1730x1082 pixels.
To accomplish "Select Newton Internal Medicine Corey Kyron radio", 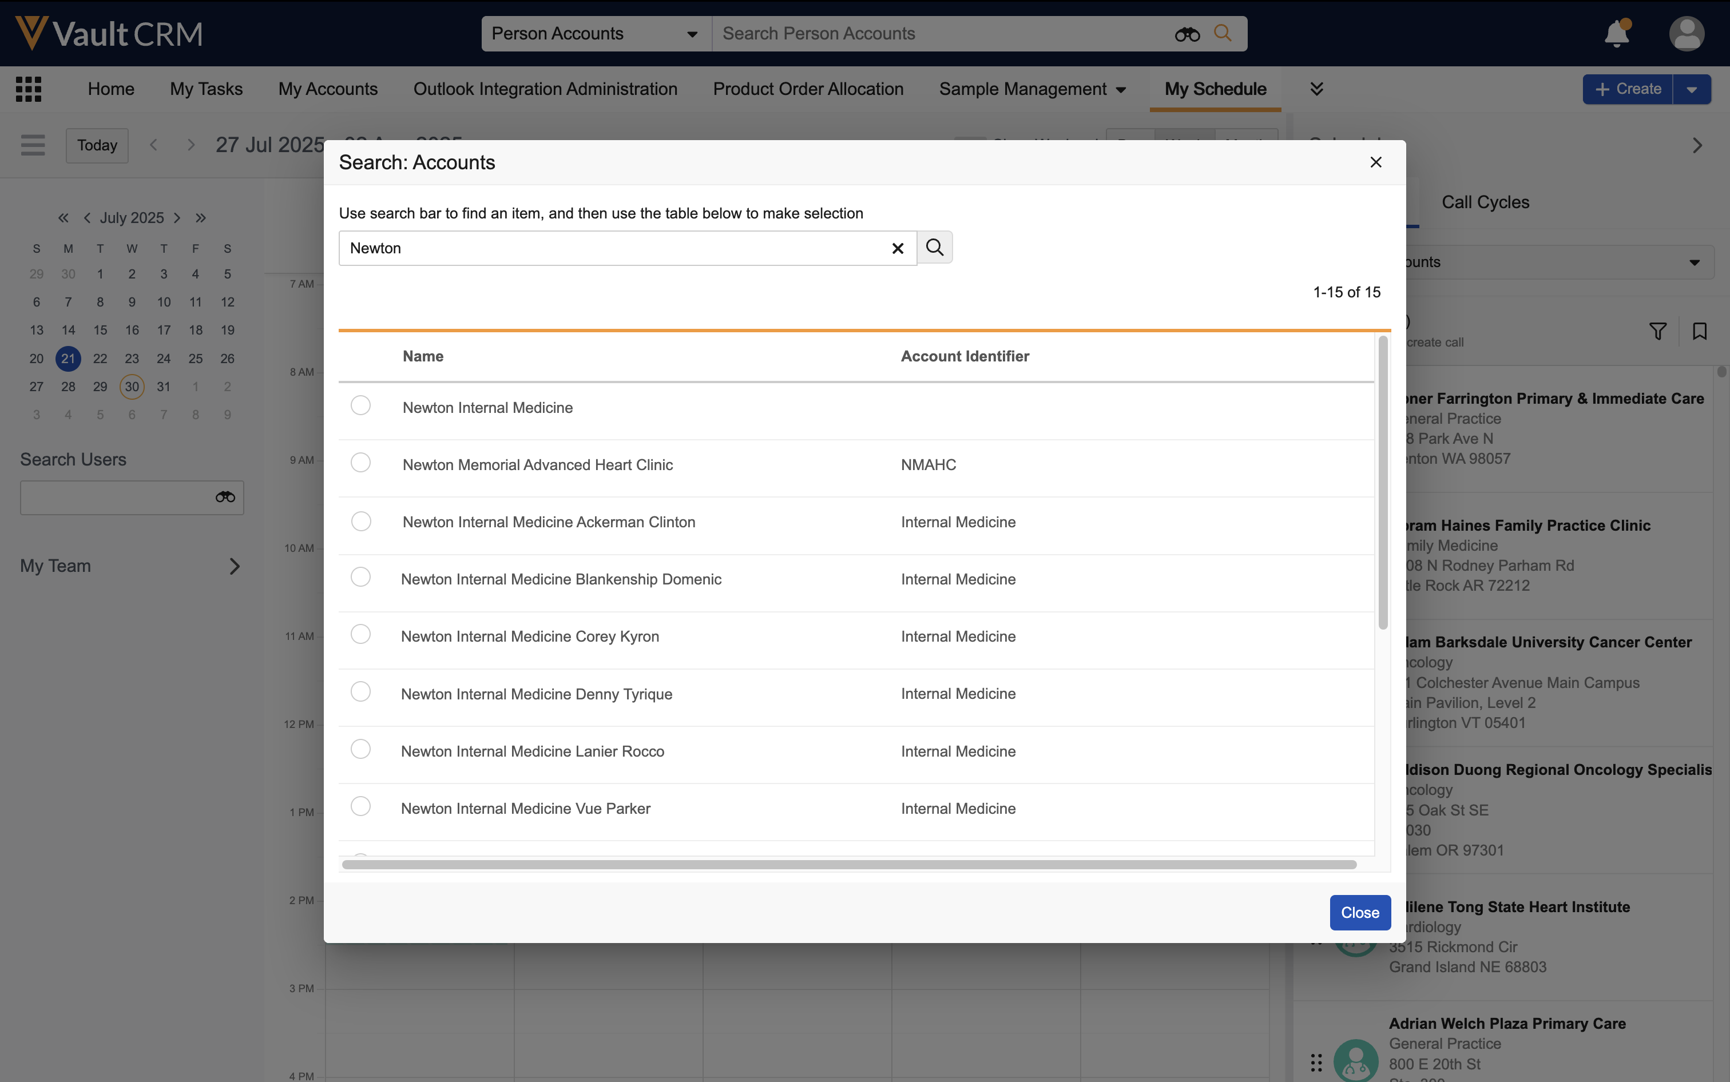I will pos(361,635).
